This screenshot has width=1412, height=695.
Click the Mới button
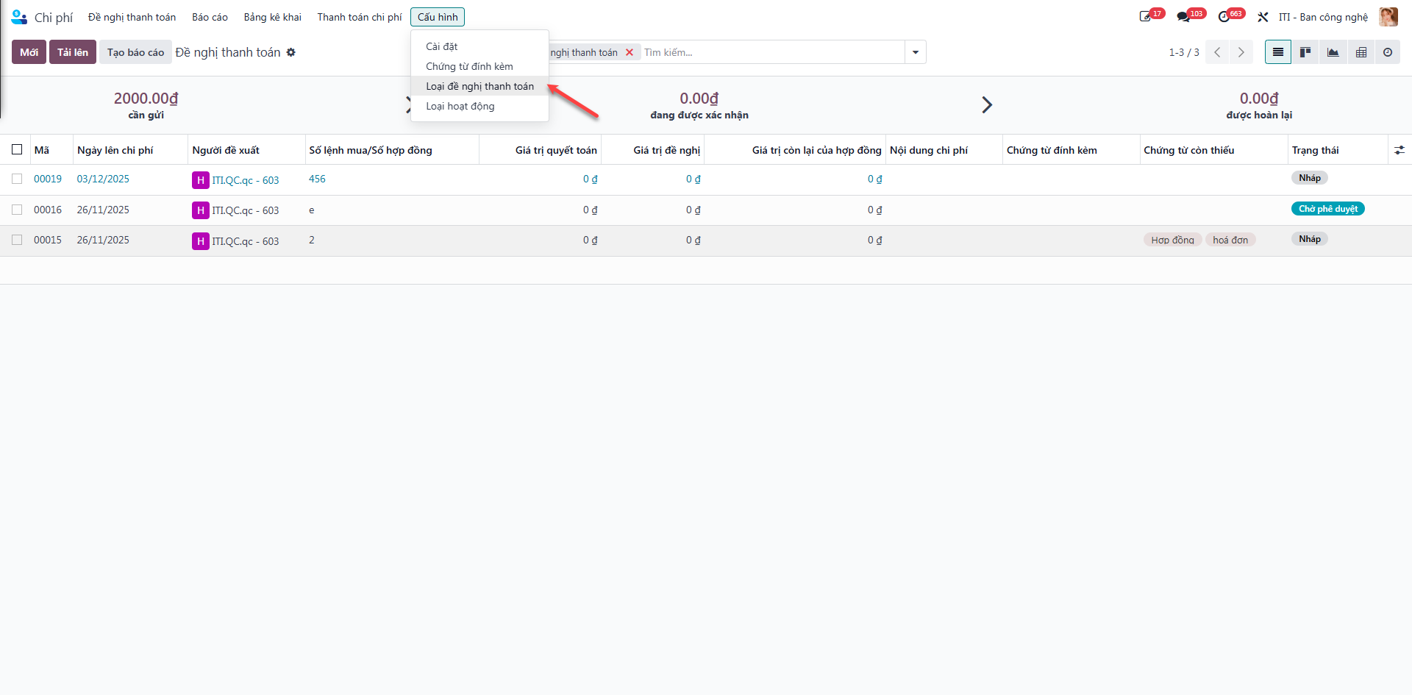tap(29, 52)
